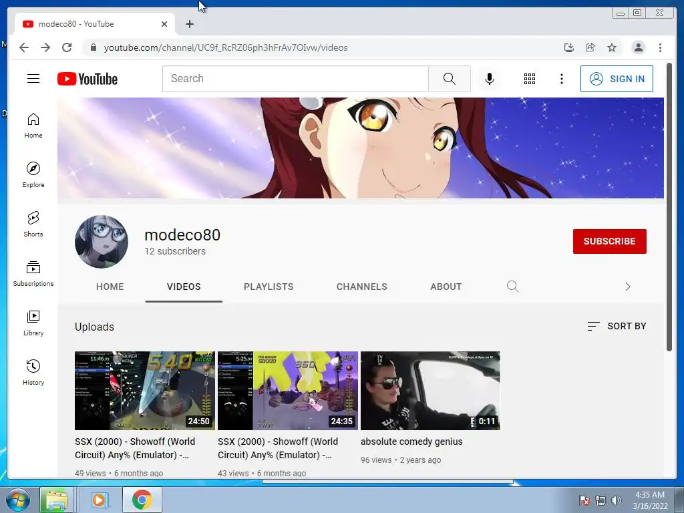
Task: Click the YouTube search input field
Action: tap(296, 79)
